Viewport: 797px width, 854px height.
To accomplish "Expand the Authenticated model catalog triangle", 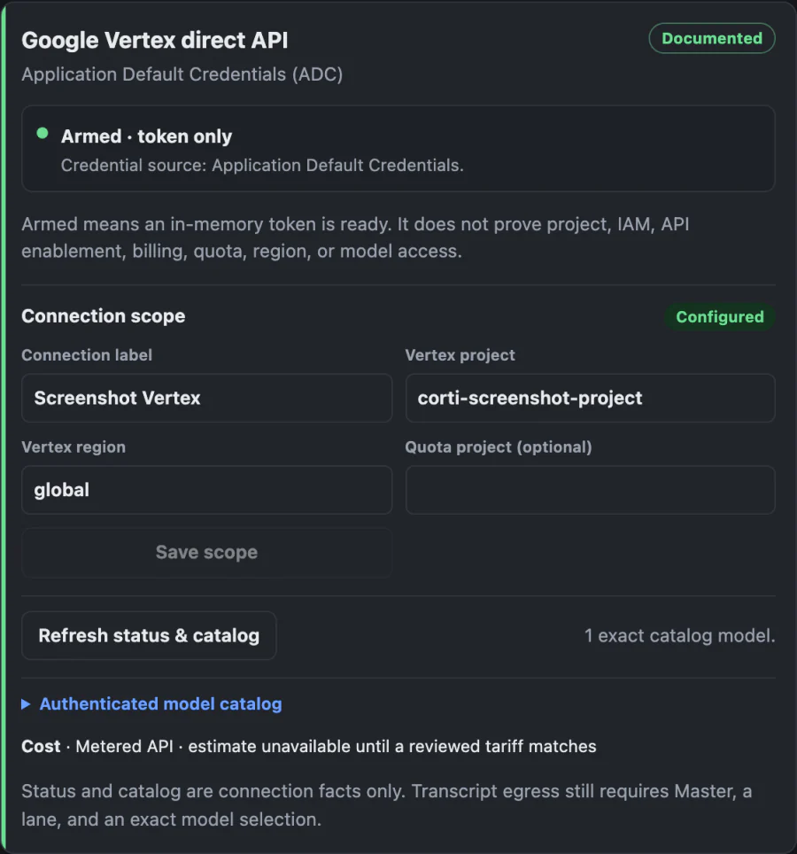I will [x=26, y=704].
